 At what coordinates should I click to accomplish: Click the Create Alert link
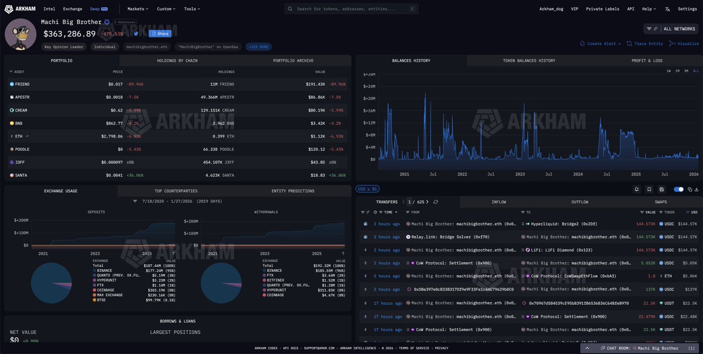pos(600,43)
